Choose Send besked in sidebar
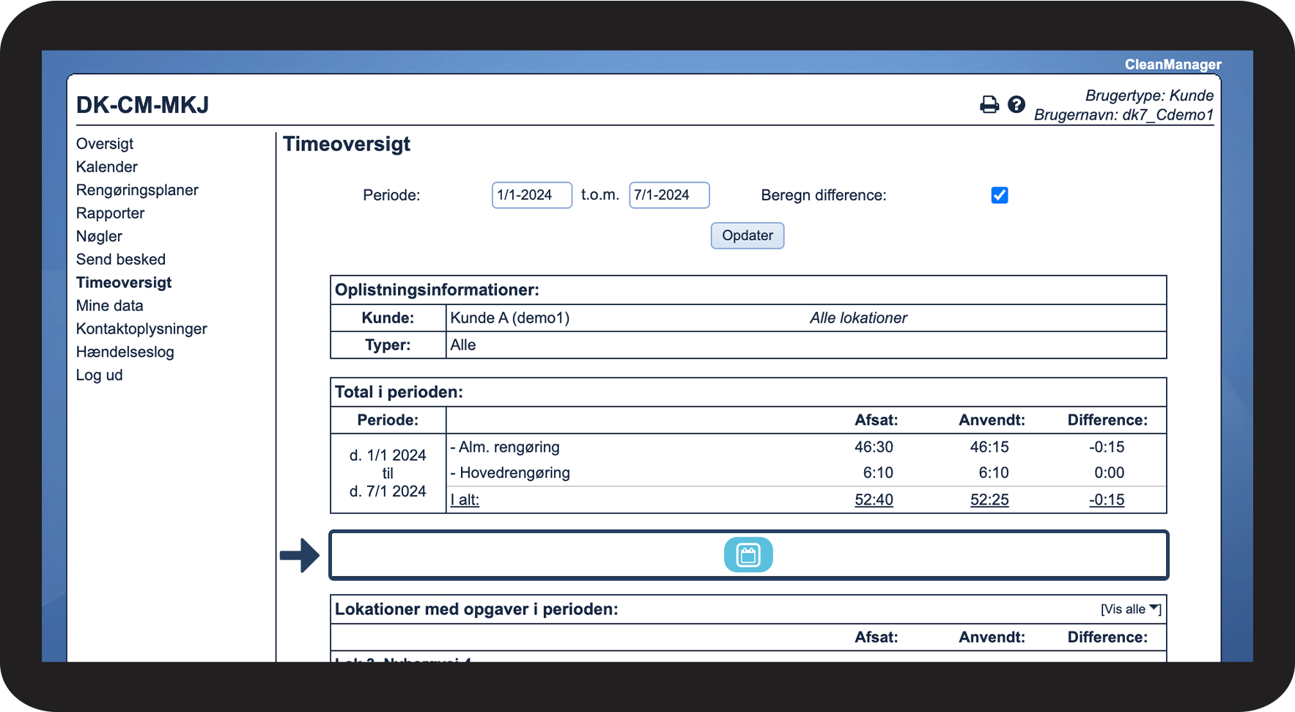The width and height of the screenshot is (1295, 712). (121, 259)
